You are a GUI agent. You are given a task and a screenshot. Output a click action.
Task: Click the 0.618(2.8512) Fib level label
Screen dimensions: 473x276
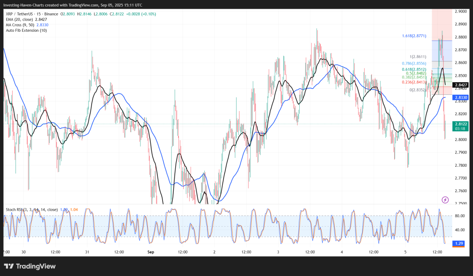tap(414, 69)
